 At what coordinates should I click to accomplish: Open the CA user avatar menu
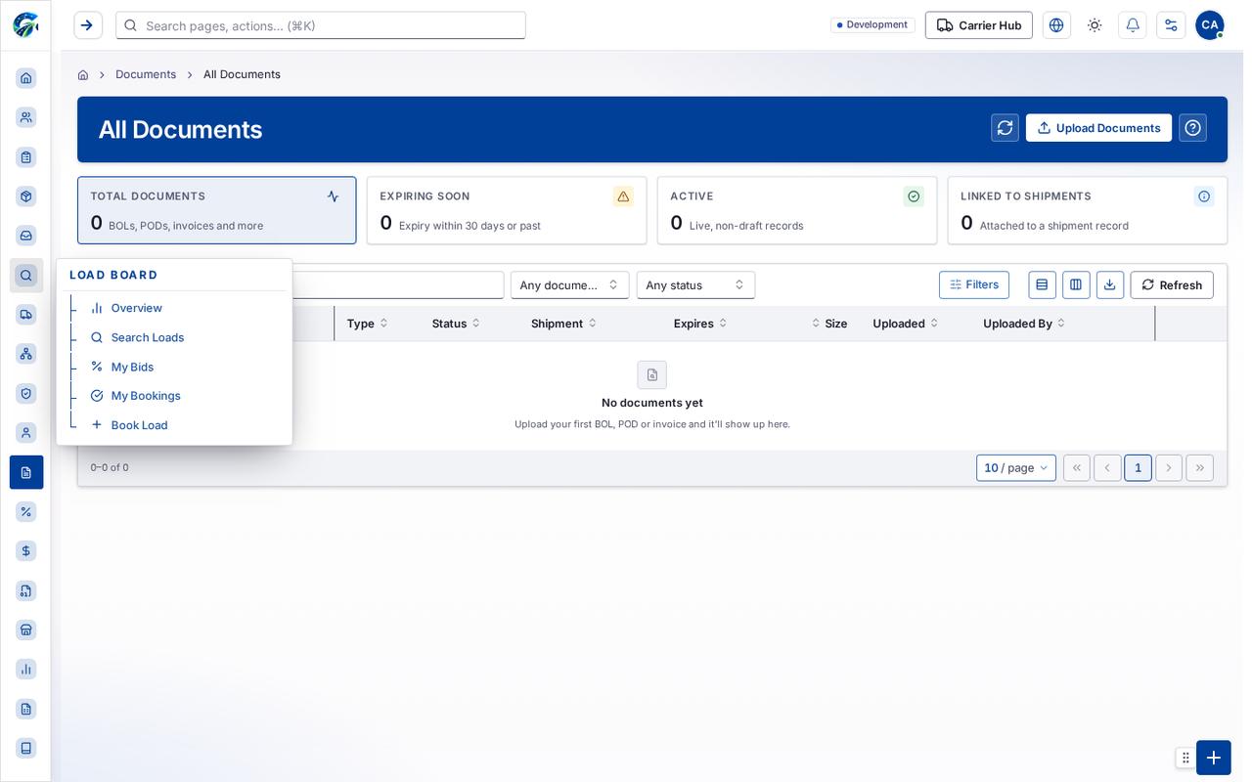pyautogui.click(x=1209, y=25)
